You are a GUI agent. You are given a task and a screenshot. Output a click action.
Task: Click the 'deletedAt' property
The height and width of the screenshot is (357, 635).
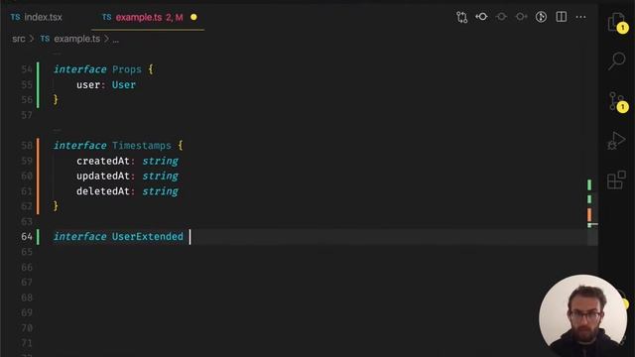pos(103,191)
